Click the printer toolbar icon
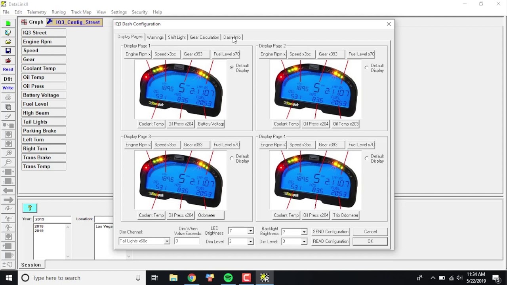Image resolution: width=507 pixels, height=285 pixels. (8, 97)
